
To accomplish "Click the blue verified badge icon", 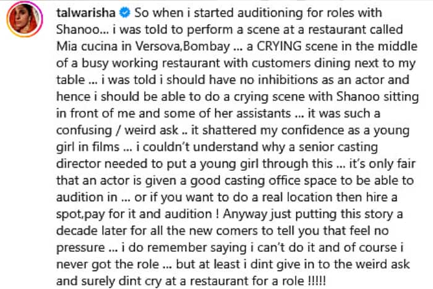I will [x=125, y=13].
